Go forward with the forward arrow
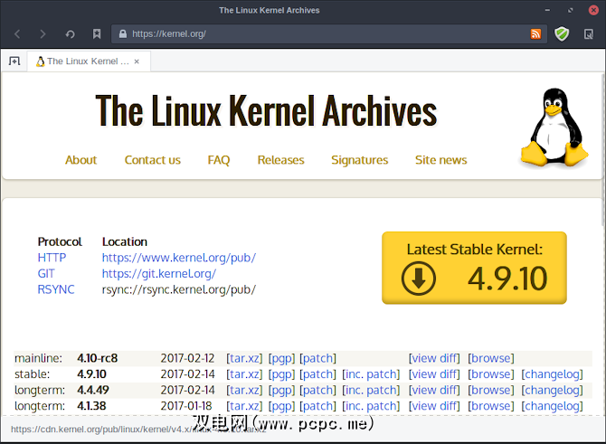Screen dimensions: 606x444 [x=43, y=34]
